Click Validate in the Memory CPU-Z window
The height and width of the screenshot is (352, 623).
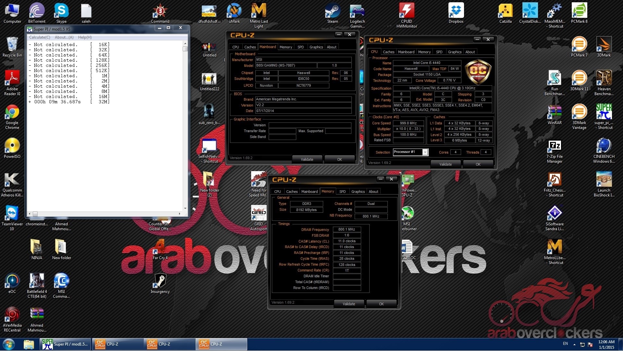349,304
